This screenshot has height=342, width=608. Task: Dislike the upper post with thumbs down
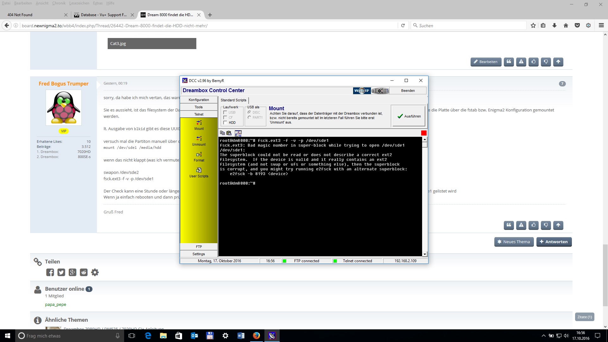546,62
